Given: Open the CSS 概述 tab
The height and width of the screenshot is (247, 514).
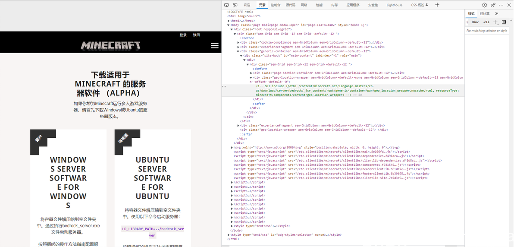Looking at the screenshot, I should coord(419,5).
